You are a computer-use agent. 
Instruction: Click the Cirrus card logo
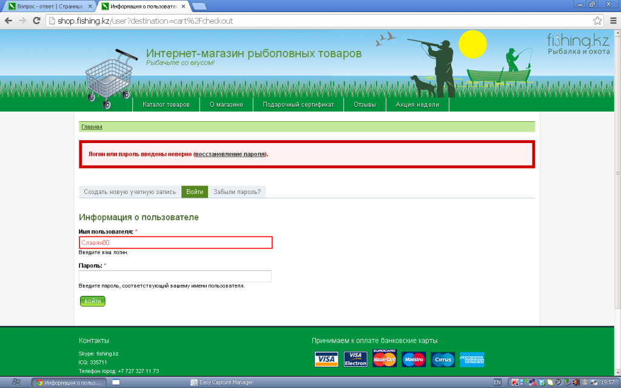tap(443, 360)
